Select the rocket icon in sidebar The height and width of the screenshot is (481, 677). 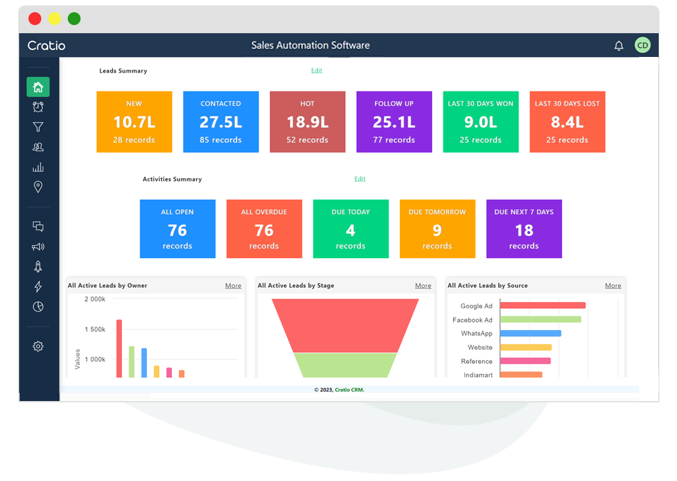(38, 267)
